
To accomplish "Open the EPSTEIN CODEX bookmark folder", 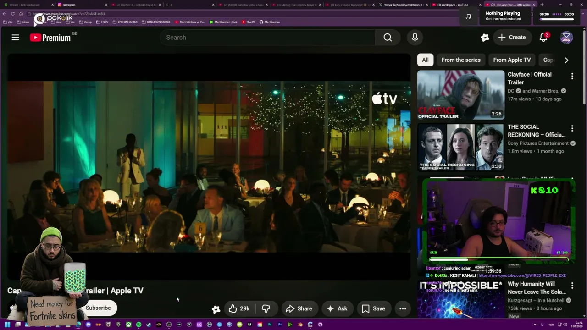I will [126, 22].
